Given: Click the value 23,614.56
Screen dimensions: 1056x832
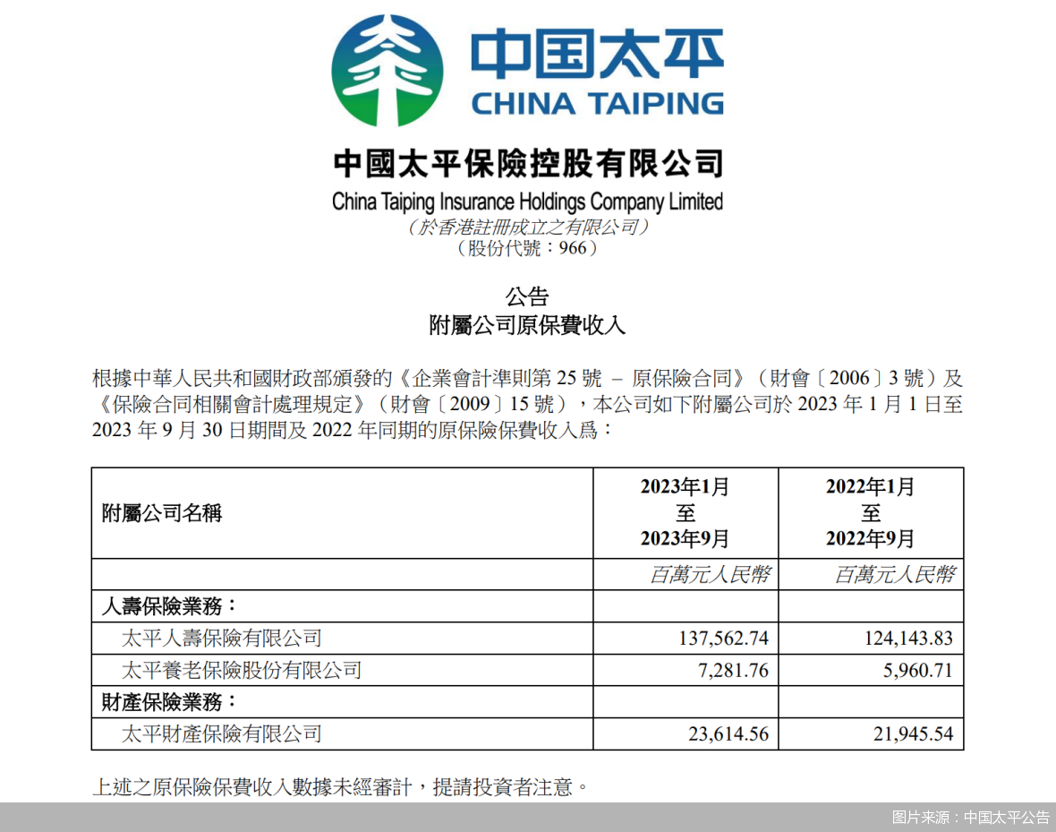Looking at the screenshot, I should point(728,733).
